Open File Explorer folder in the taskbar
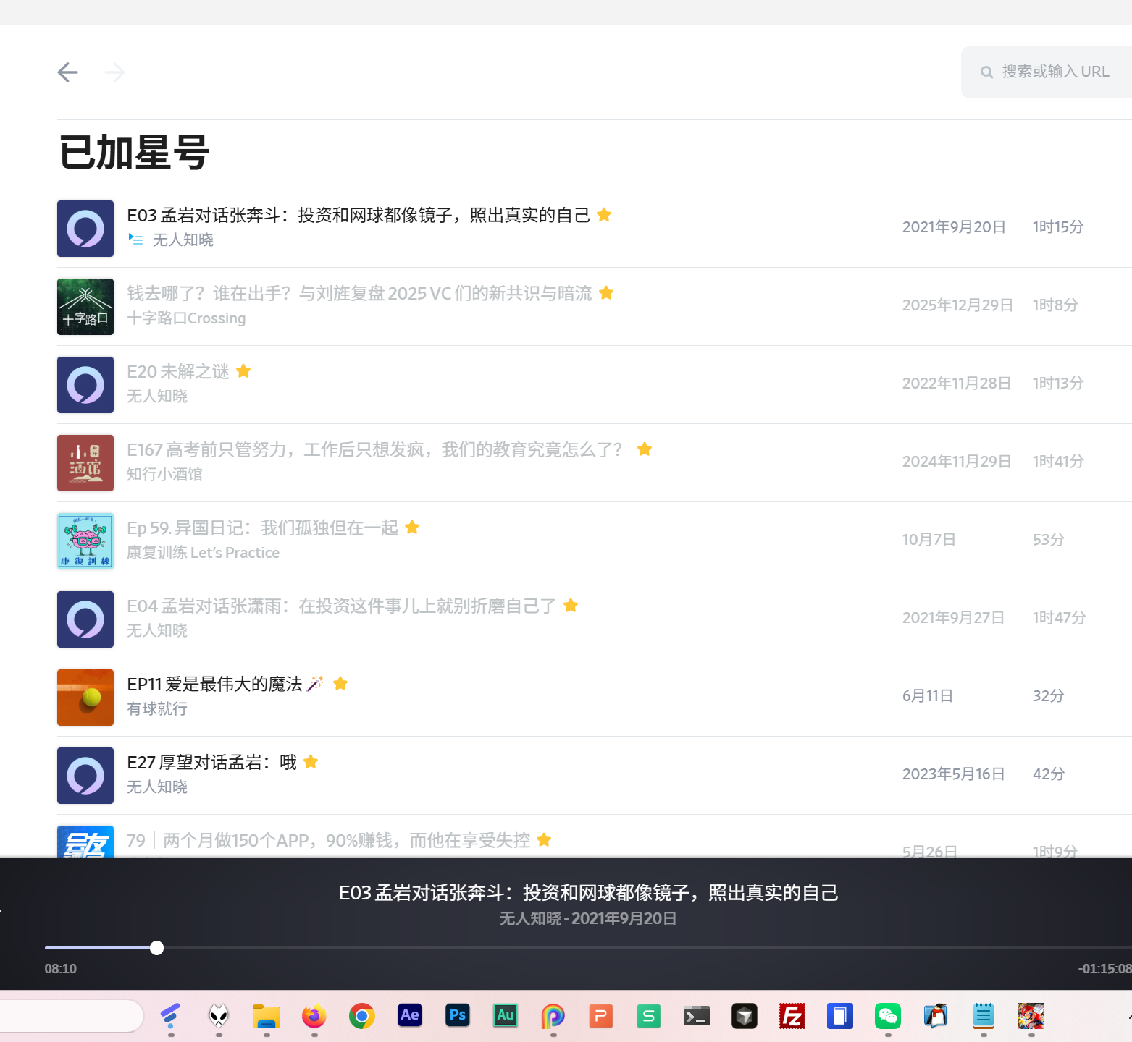 (267, 1016)
